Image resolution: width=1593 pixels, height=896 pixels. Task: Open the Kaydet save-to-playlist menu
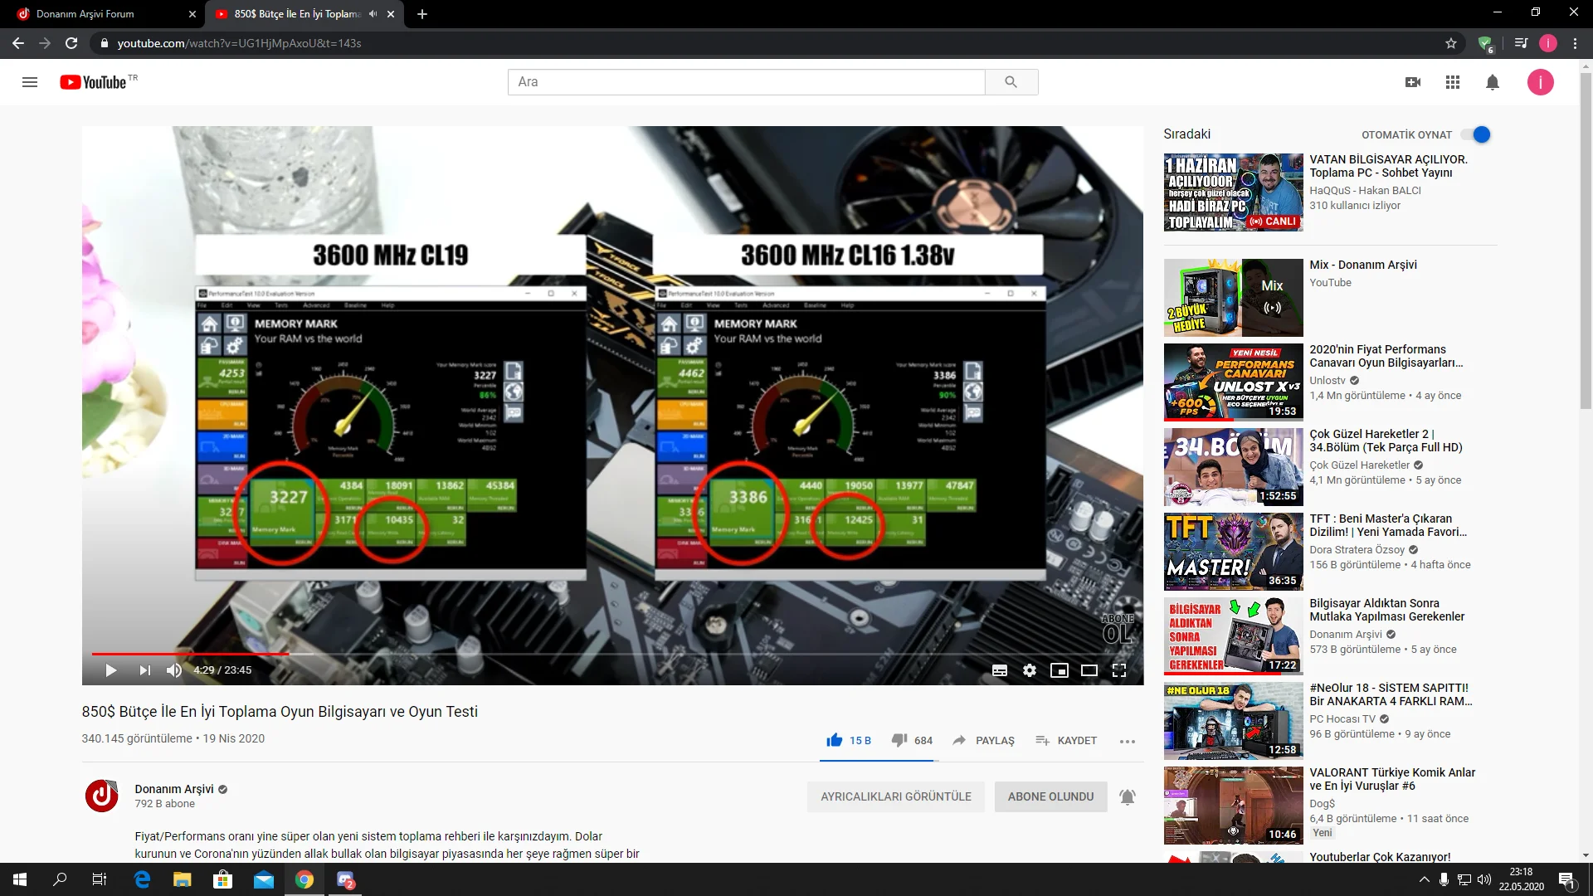click(x=1066, y=740)
